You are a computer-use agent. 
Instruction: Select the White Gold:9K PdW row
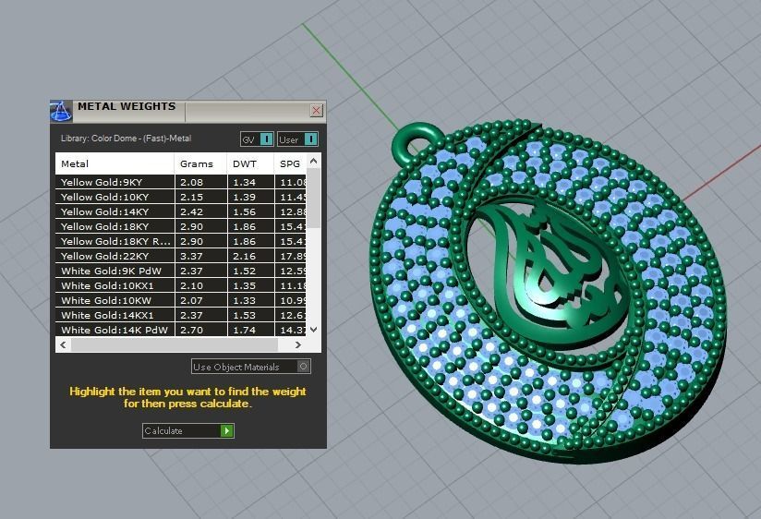point(181,271)
